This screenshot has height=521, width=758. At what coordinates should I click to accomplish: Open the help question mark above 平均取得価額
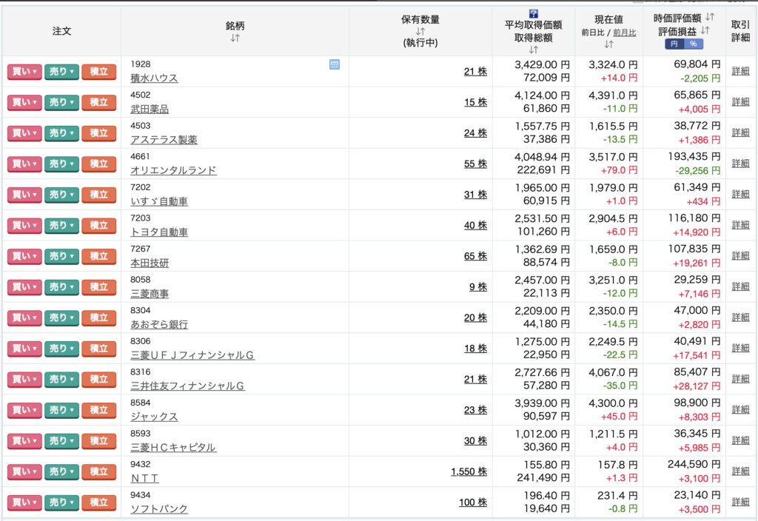[533, 13]
